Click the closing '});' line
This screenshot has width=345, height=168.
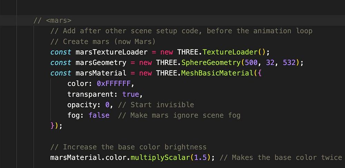(x=57, y=126)
